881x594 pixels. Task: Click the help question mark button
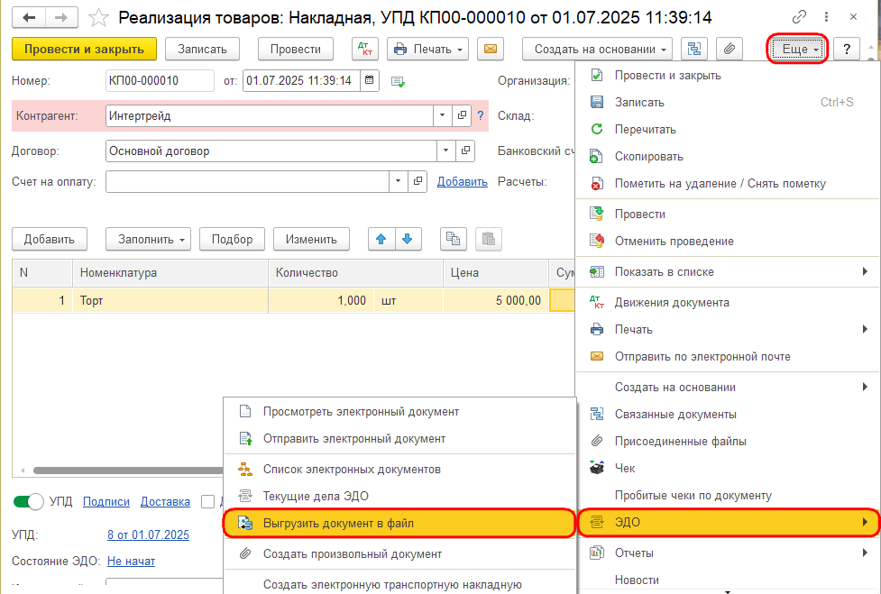click(x=847, y=50)
